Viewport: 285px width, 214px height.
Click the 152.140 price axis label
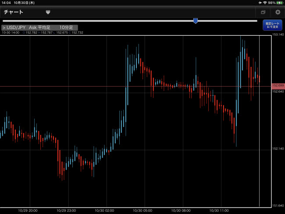[278, 149]
